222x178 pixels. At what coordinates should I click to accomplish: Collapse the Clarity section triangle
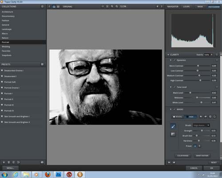click(x=168, y=55)
